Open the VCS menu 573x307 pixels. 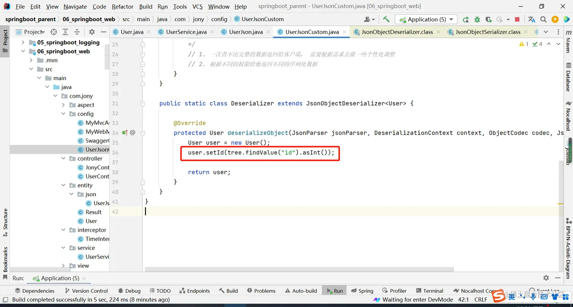coord(197,6)
